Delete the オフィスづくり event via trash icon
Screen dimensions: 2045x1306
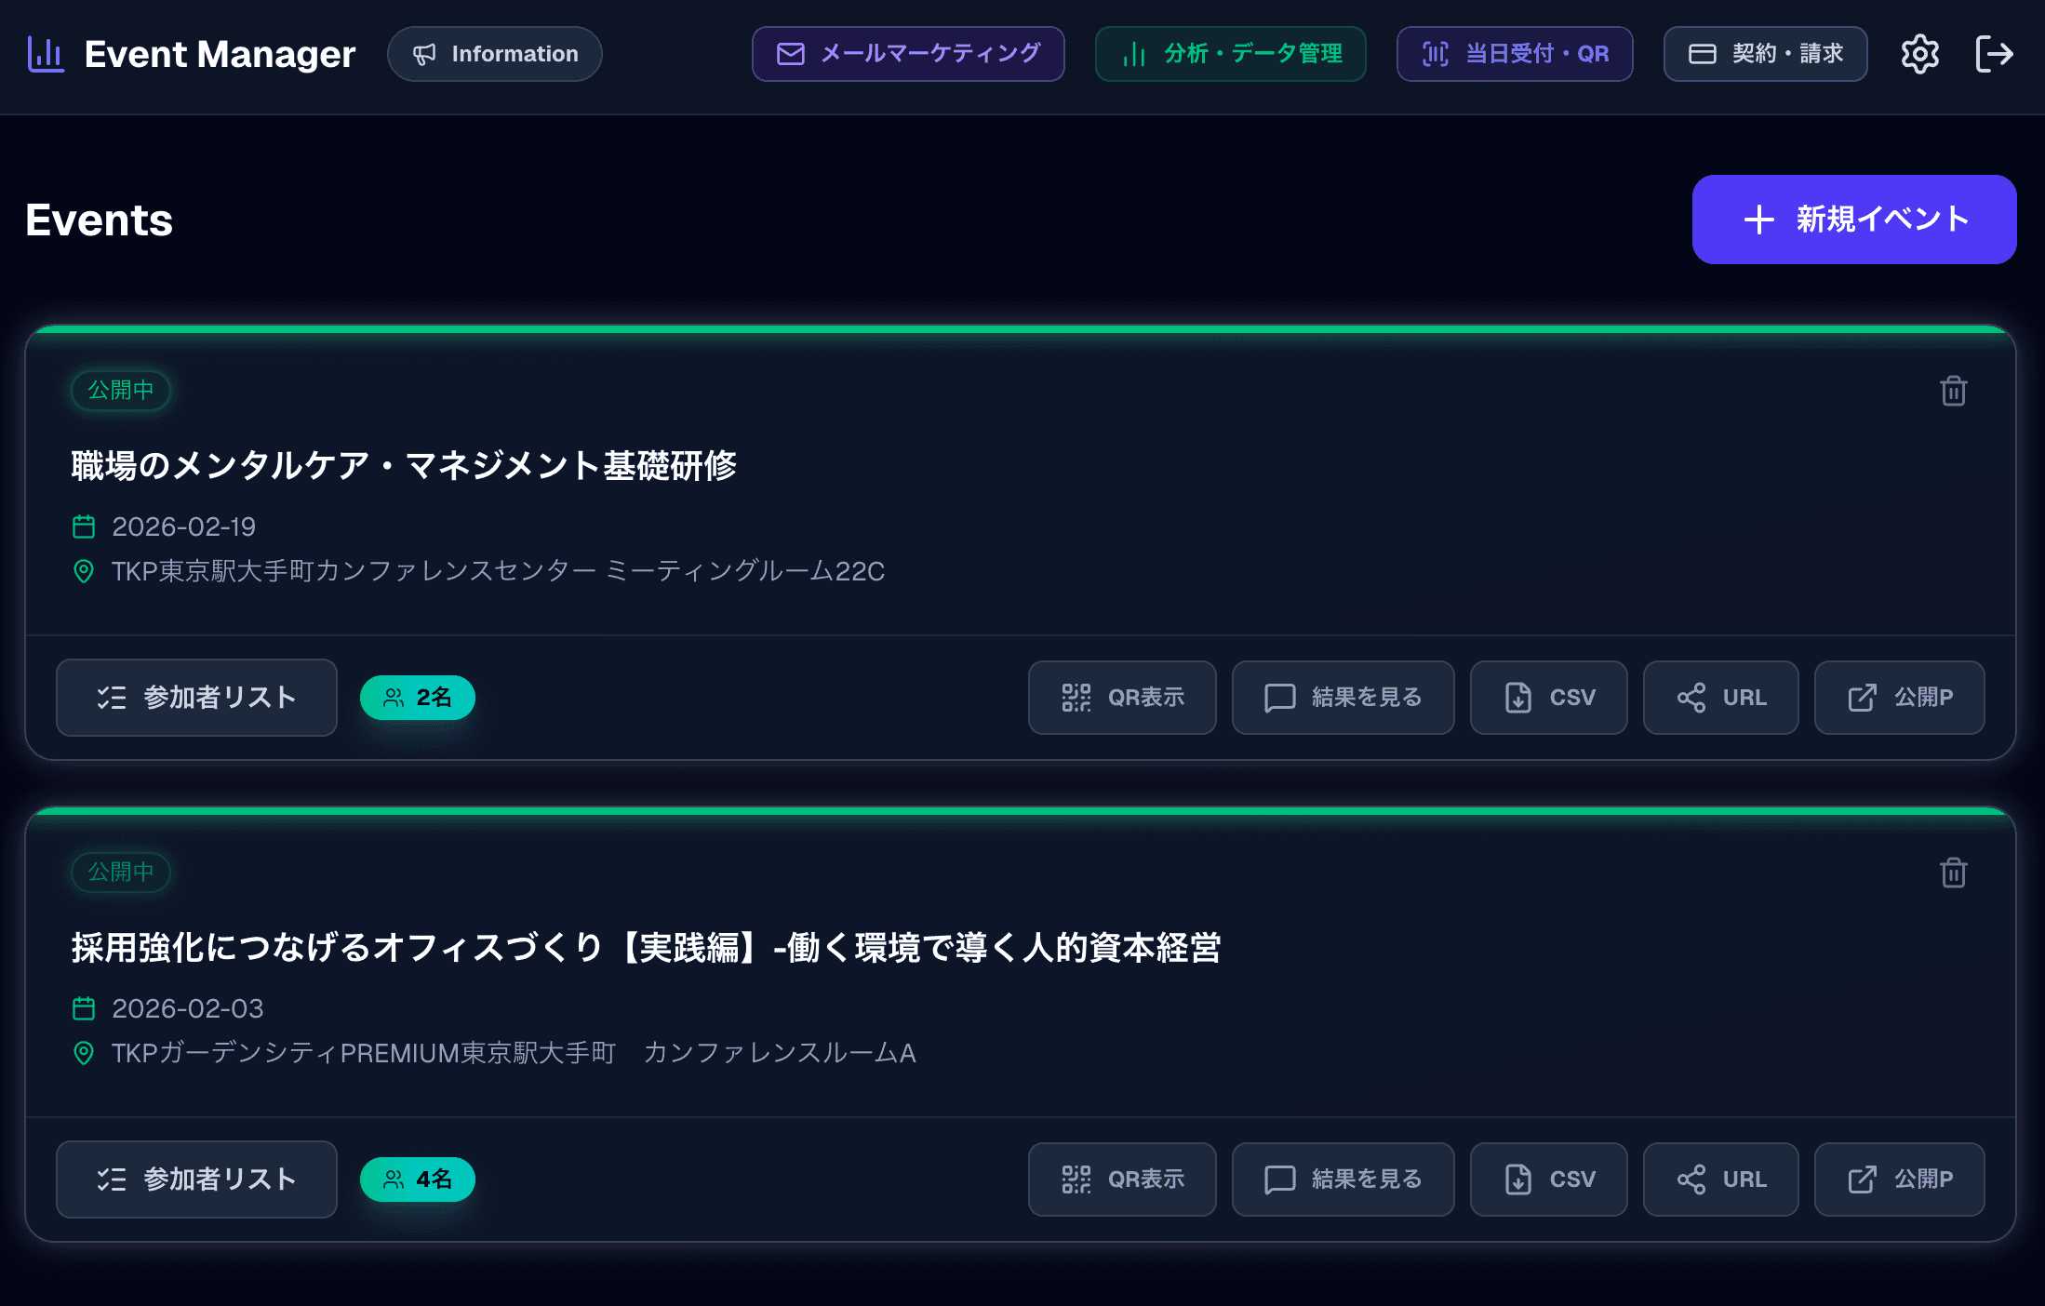pos(1953,873)
